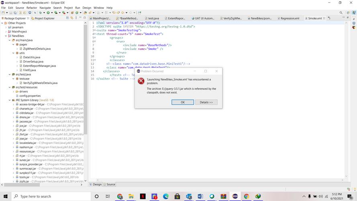This screenshot has width=357, height=201.
Task: Click the red error icon in dialog
Action: point(141,81)
